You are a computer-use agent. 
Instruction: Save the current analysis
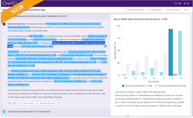(x=186, y=10)
